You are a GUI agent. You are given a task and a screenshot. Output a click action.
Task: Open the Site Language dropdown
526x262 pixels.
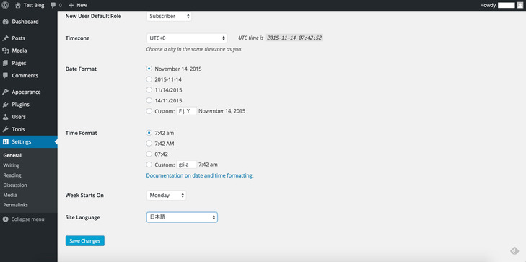point(182,217)
